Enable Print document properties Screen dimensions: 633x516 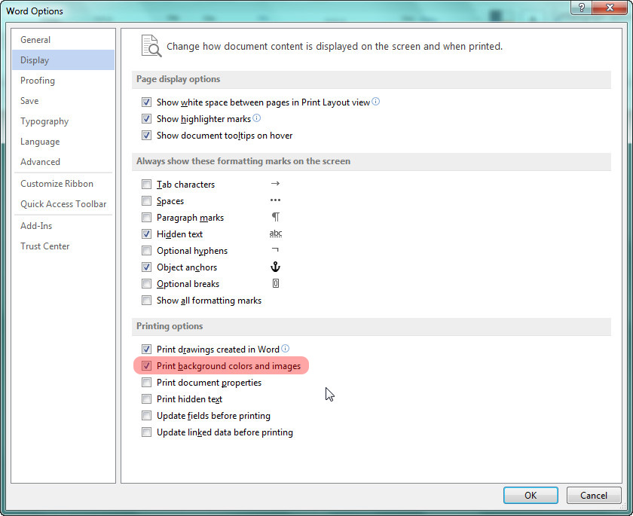[146, 382]
